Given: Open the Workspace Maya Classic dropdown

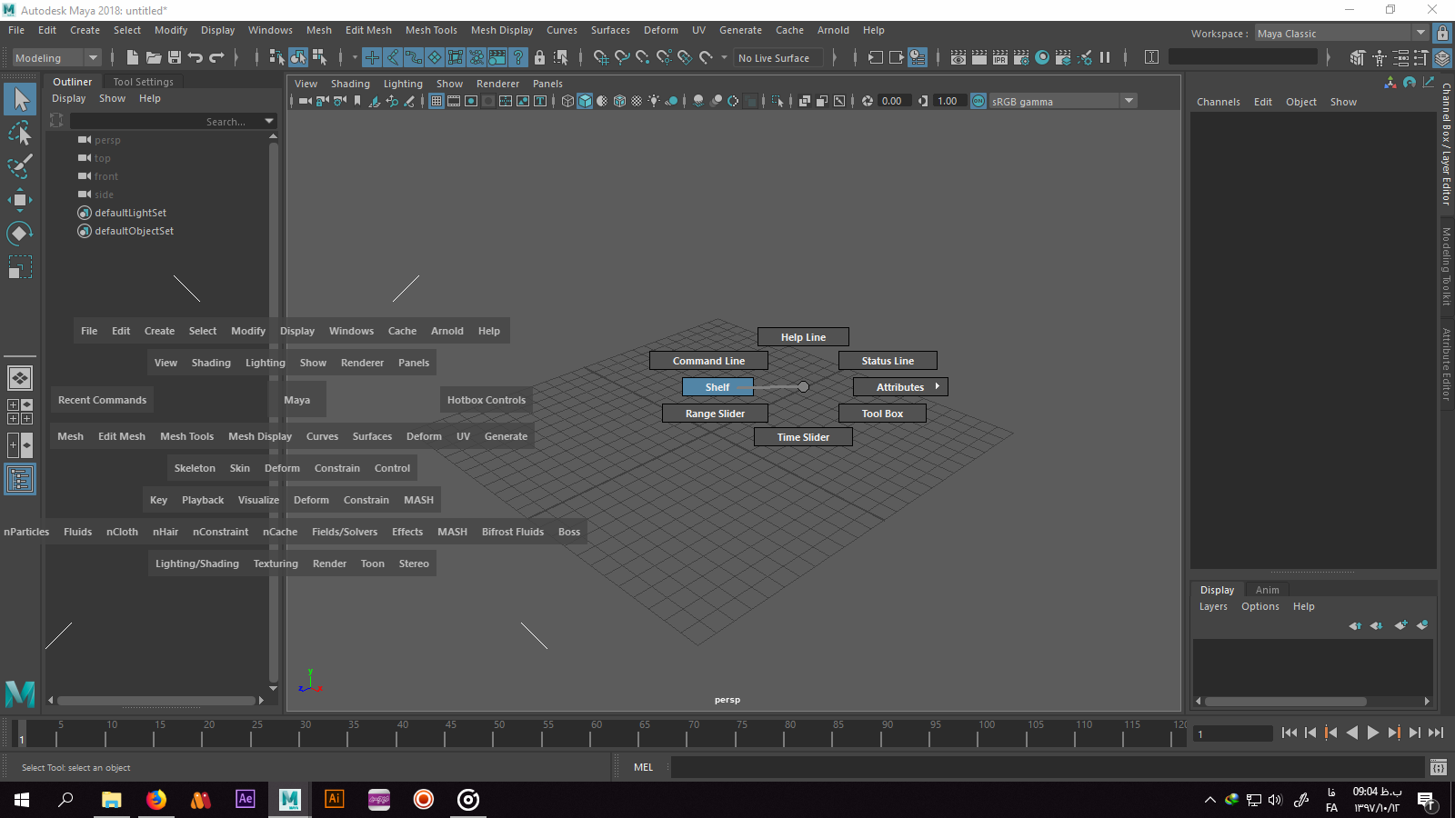Looking at the screenshot, I should tap(1342, 34).
